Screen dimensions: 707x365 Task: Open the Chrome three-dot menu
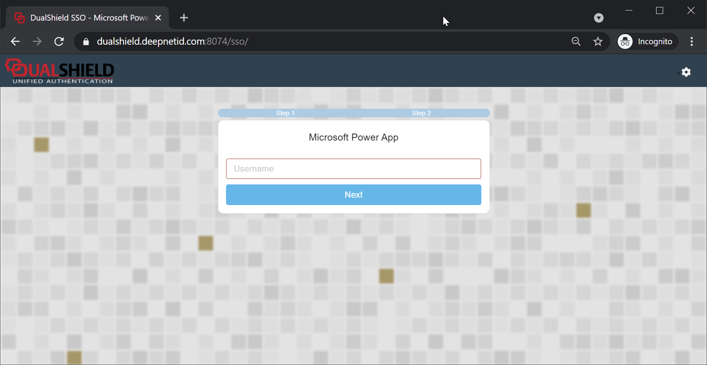(691, 42)
